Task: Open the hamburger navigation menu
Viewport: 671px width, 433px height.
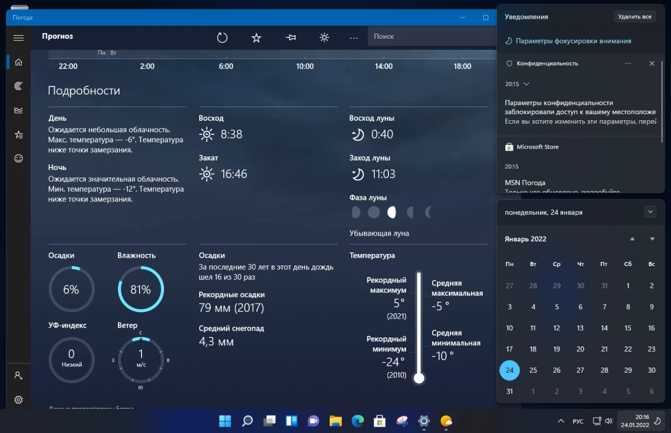Action: 18,38
